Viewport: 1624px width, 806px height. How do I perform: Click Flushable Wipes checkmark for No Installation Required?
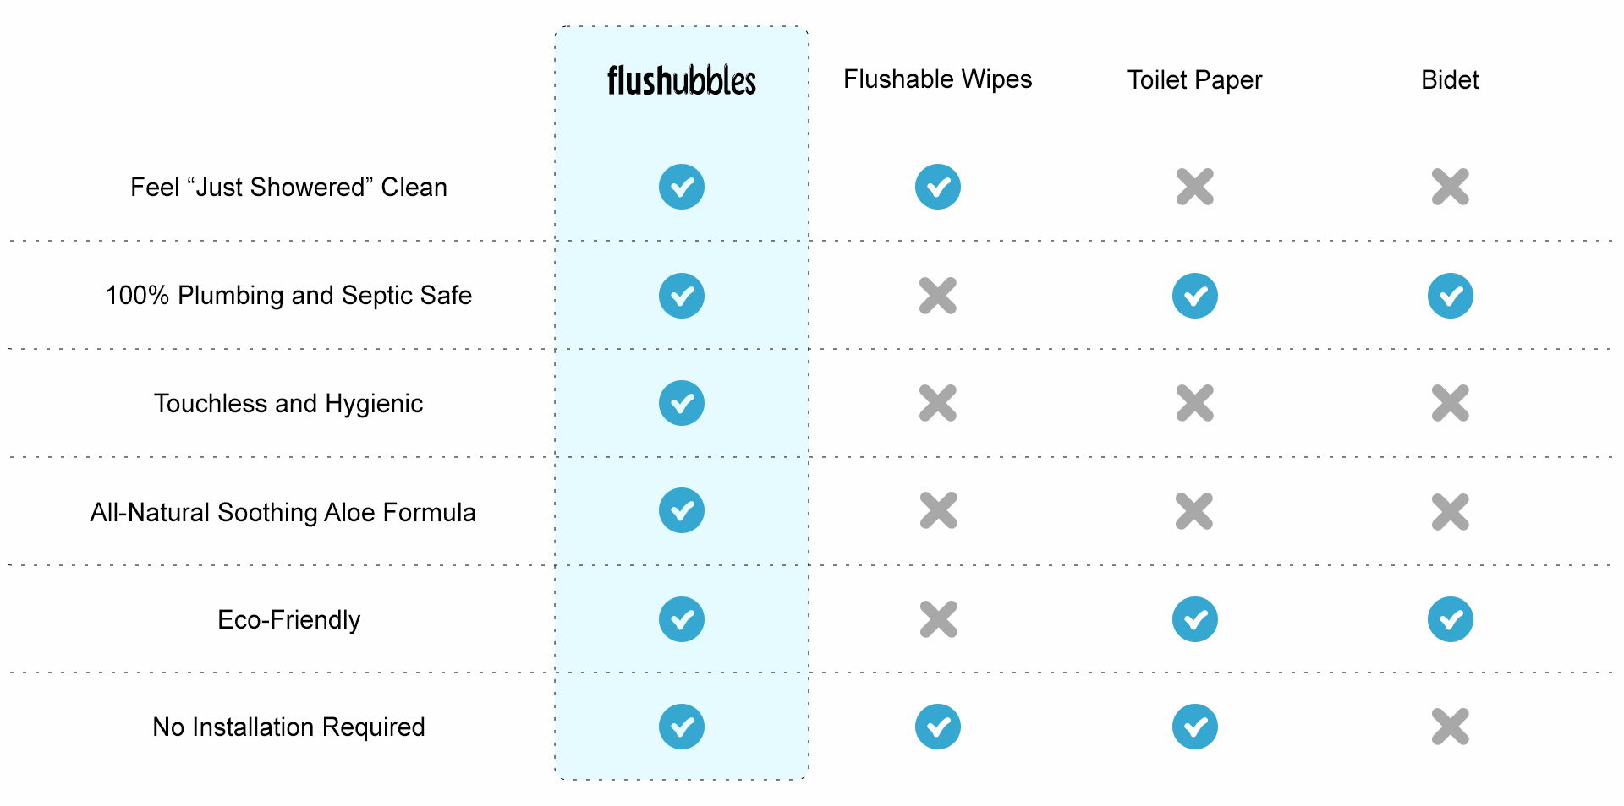(938, 727)
